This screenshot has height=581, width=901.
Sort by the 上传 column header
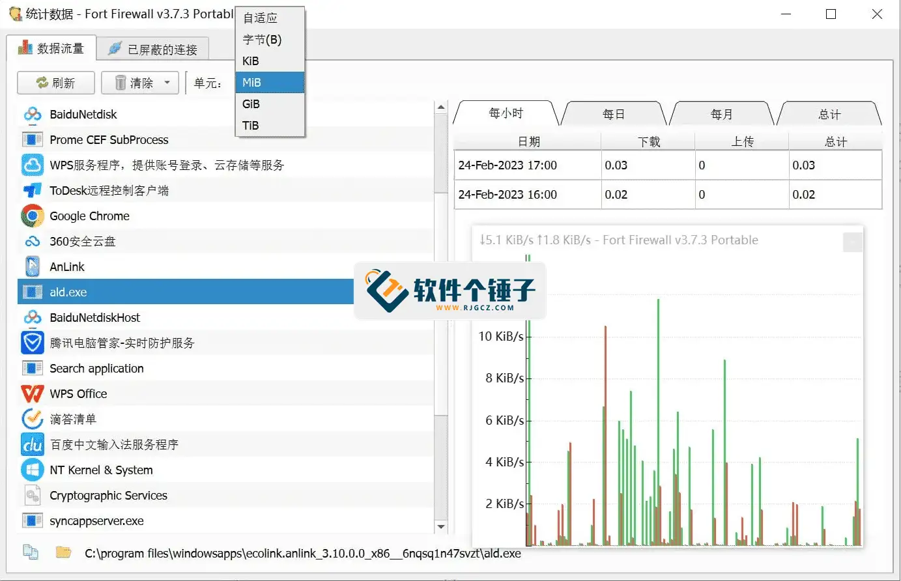click(742, 141)
